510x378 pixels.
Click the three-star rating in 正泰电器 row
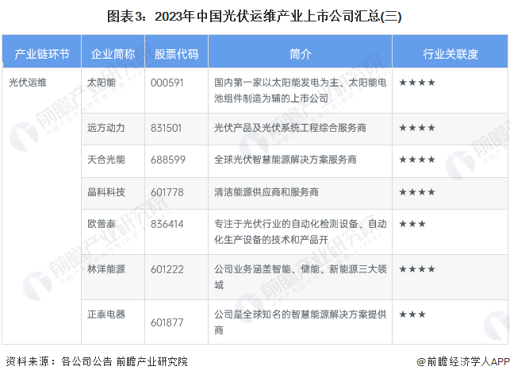[412, 314]
